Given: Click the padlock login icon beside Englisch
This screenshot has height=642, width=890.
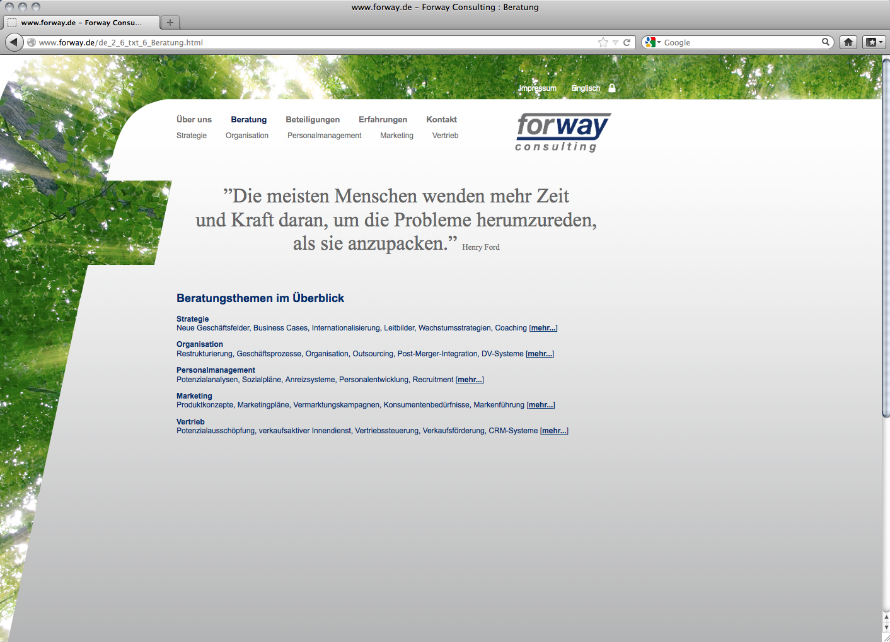Looking at the screenshot, I should pyautogui.click(x=611, y=88).
